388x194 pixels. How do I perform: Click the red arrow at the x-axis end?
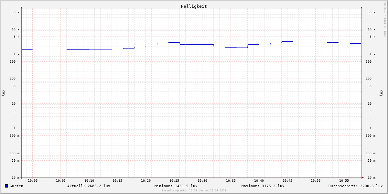pyautogui.click(x=363, y=178)
